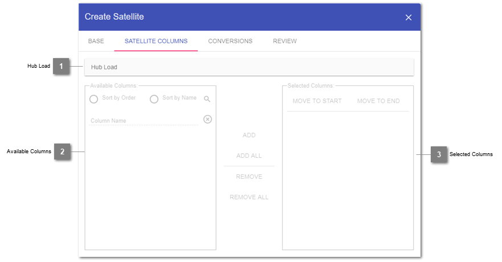Click the MOVE TO START button

click(317, 101)
